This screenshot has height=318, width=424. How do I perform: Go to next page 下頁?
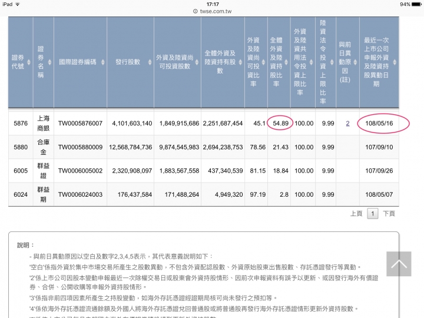pyautogui.click(x=389, y=214)
